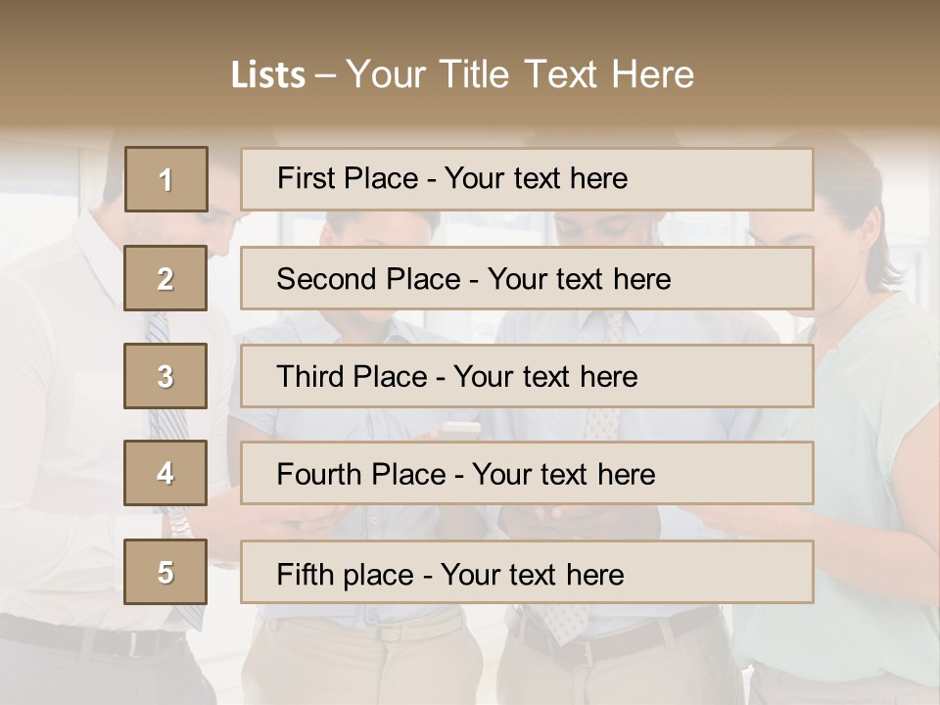Click the number 1 box
The width and height of the screenshot is (940, 705).
pyautogui.click(x=166, y=179)
